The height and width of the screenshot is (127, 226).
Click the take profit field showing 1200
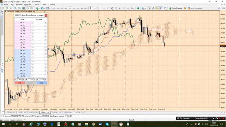click(x=42, y=80)
